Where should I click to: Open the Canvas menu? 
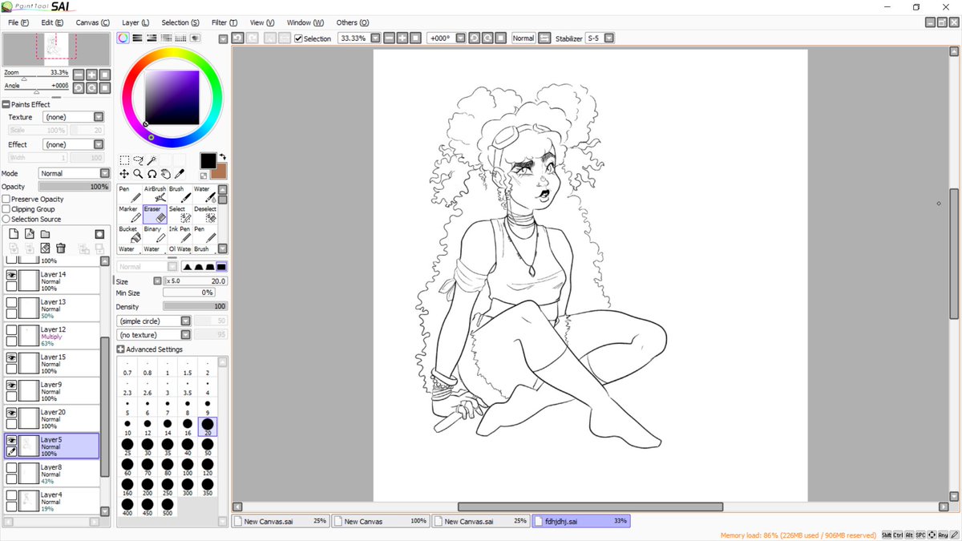click(x=93, y=22)
